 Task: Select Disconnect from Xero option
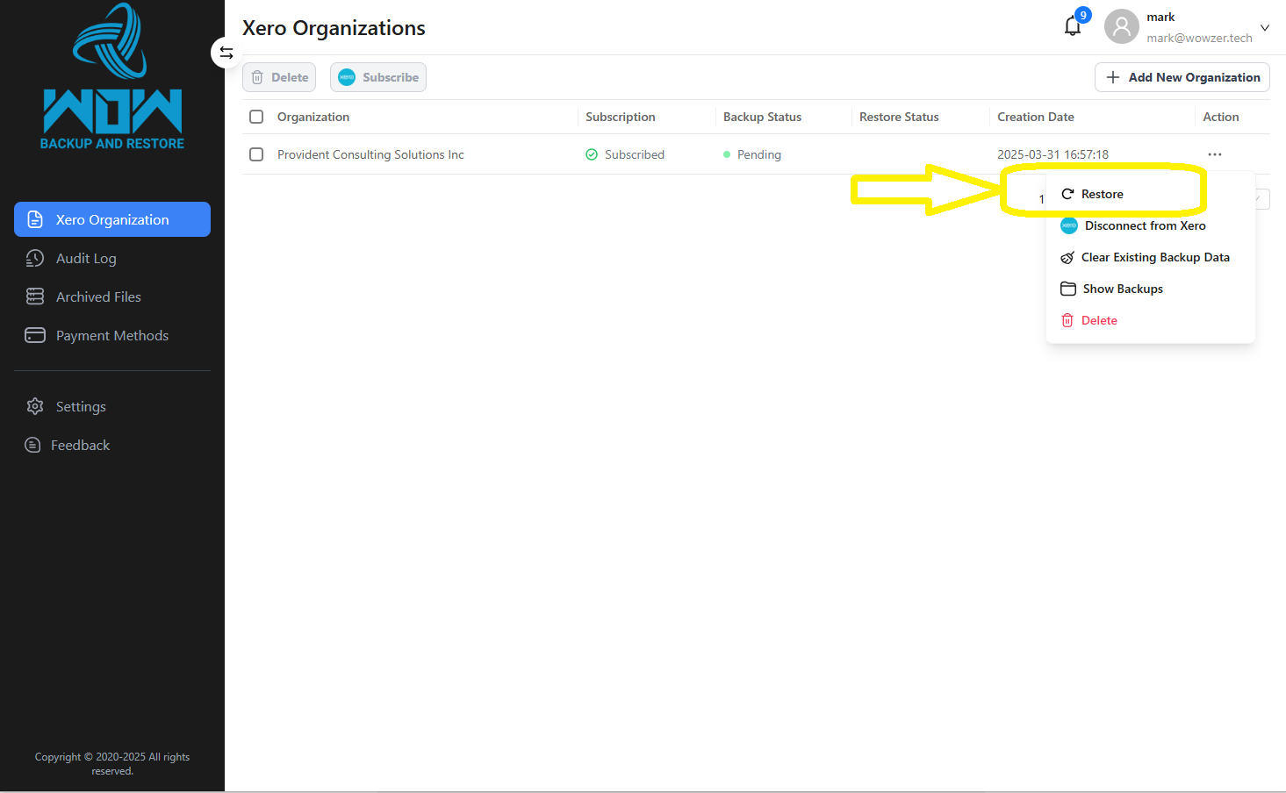point(1145,225)
